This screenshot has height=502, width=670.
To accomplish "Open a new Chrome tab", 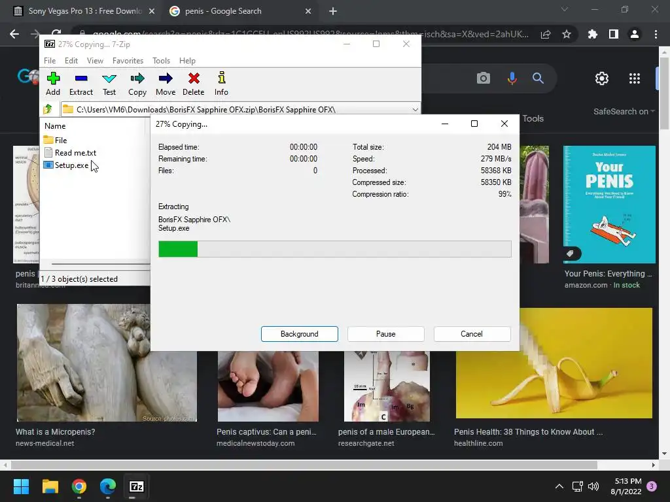I will [x=333, y=11].
